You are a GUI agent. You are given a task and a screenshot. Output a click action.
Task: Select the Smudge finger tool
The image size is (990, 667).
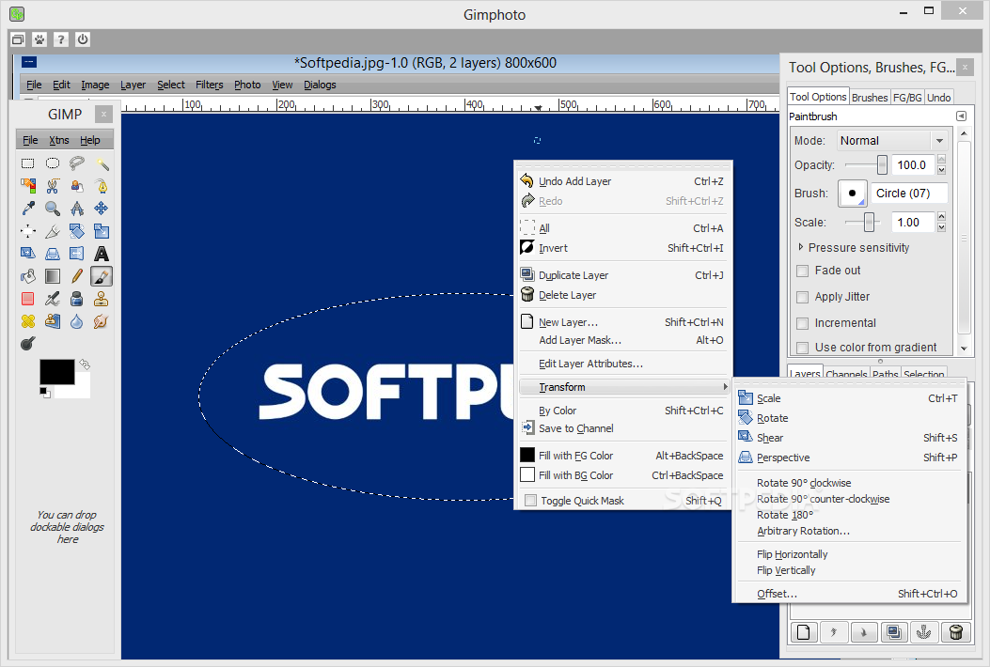(102, 321)
